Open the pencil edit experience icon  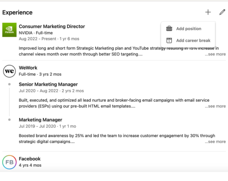[222, 12]
